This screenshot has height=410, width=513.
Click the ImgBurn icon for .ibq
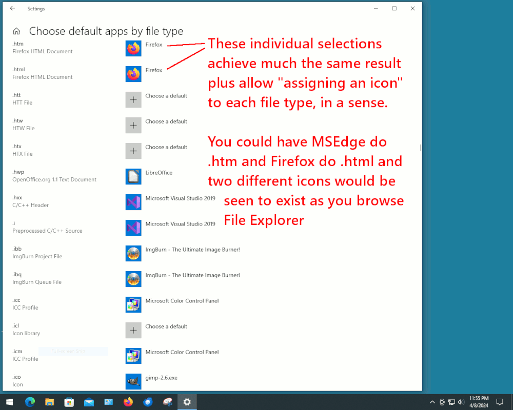click(x=133, y=279)
